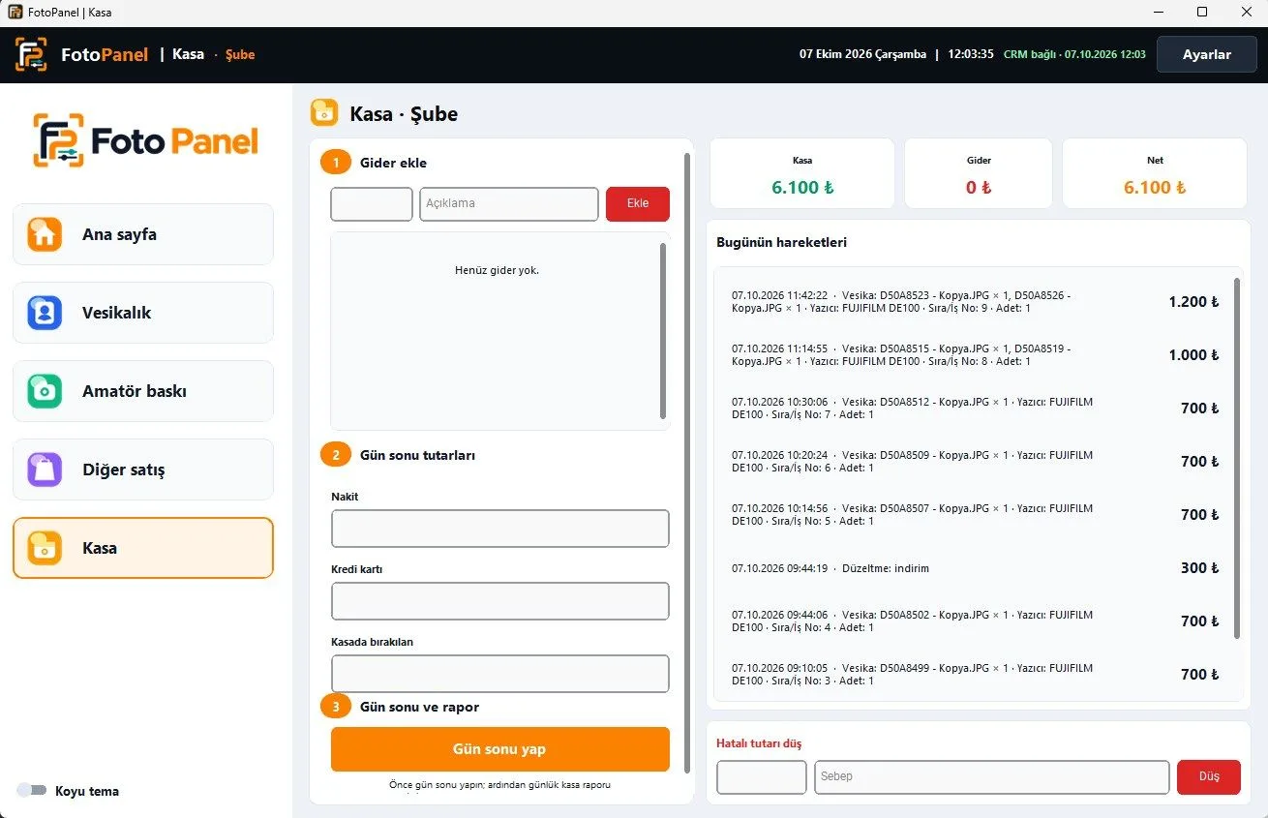Click the Gün sonu yap button
Viewport: 1268px width, 818px height.
point(500,749)
